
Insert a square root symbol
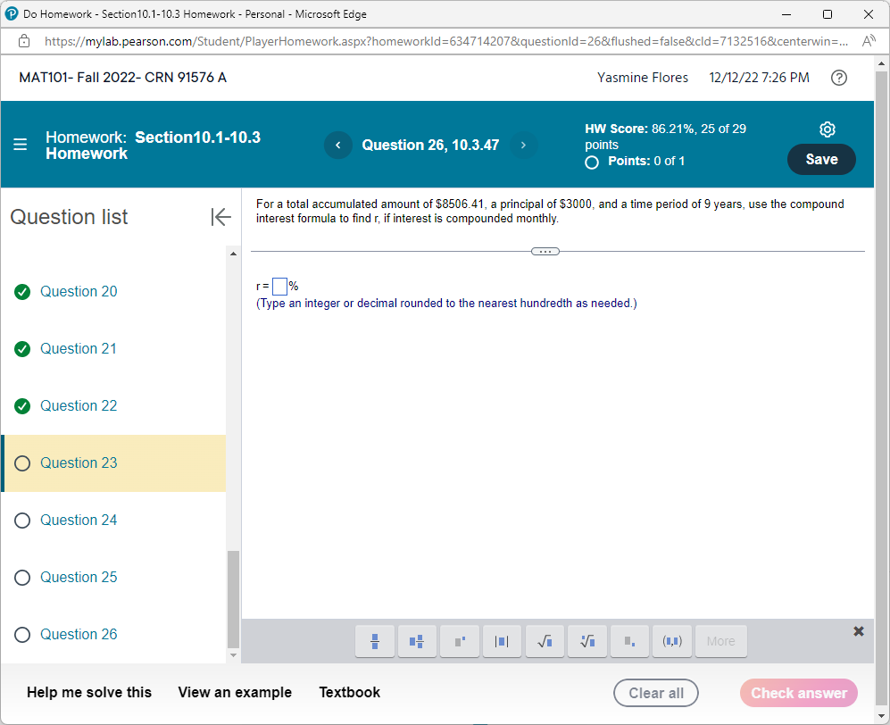[545, 641]
